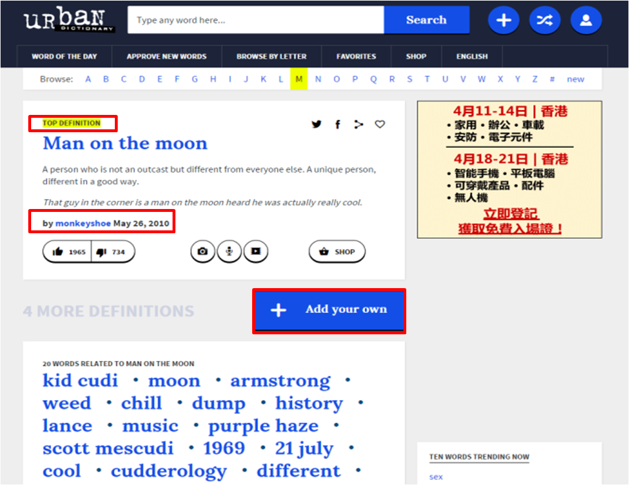Image resolution: width=629 pixels, height=485 pixels.
Task: Open related word dump
Action: pyautogui.click(x=219, y=404)
